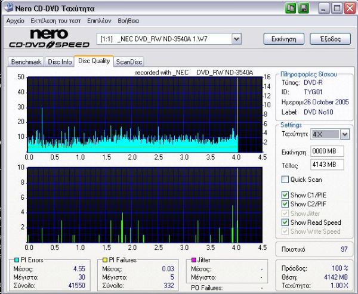Click the PI Errors average 4.55
Screen dimensions: 358x294
click(x=79, y=269)
